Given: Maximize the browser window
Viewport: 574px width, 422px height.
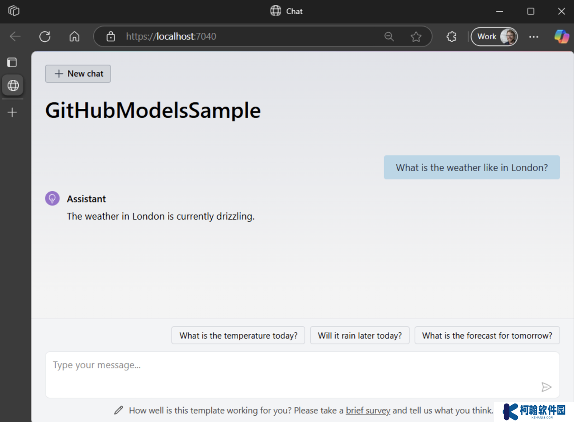Looking at the screenshot, I should click(x=531, y=11).
